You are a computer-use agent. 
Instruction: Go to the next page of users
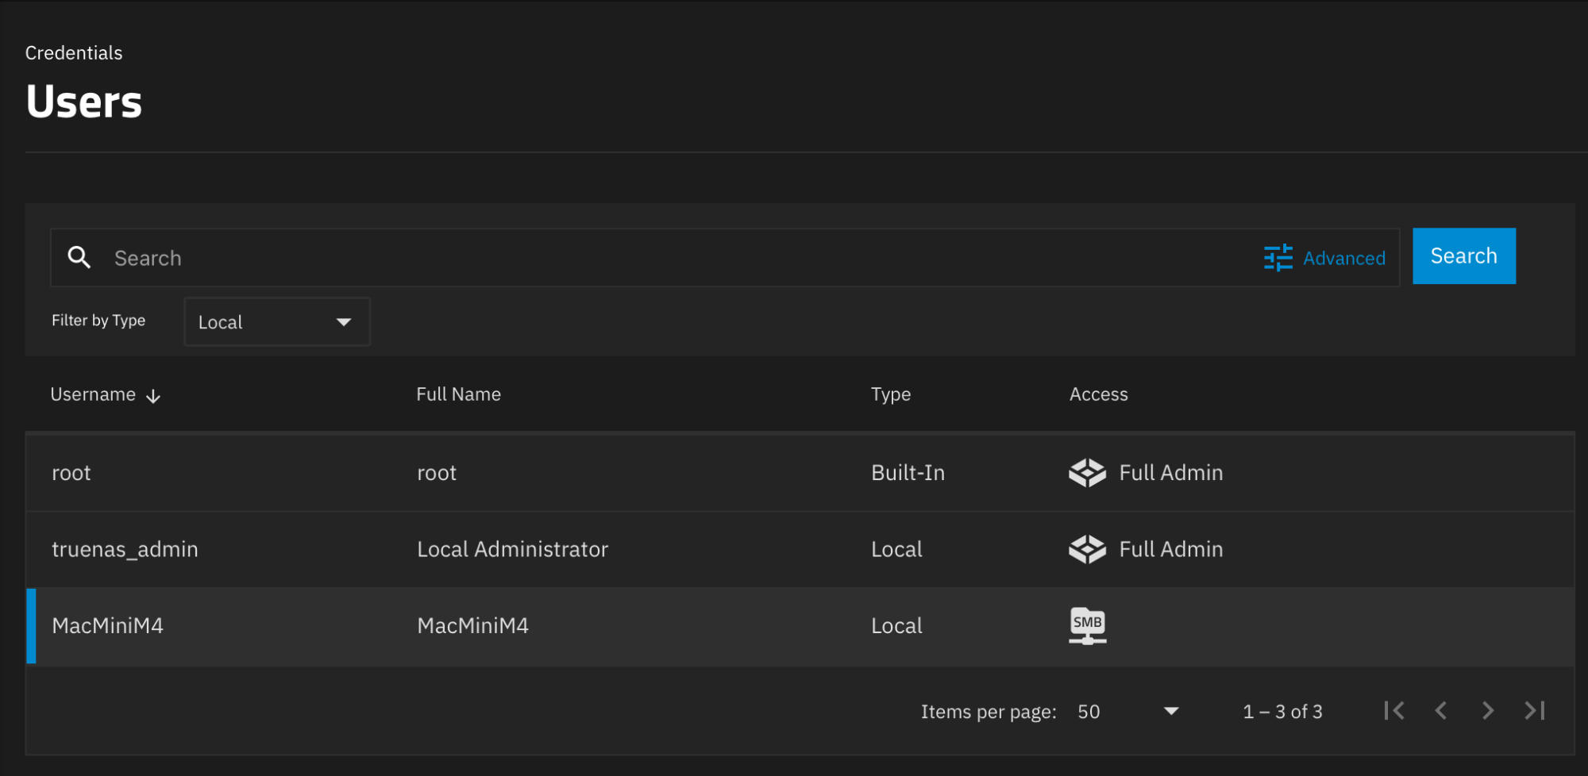(1487, 711)
